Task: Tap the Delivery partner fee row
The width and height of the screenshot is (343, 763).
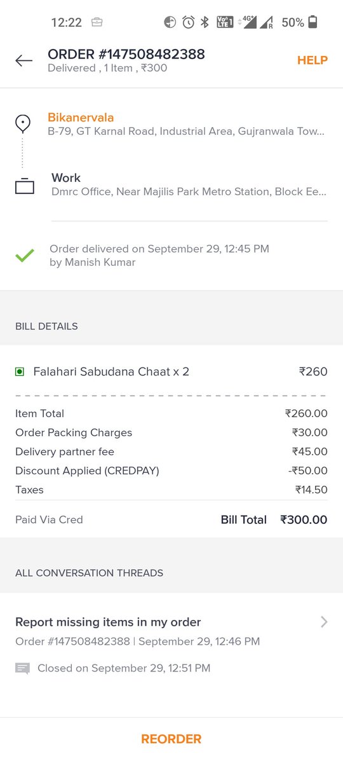Action: click(171, 451)
